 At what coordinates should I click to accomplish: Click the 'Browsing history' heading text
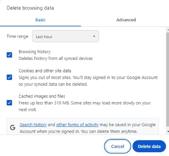click(x=35, y=51)
